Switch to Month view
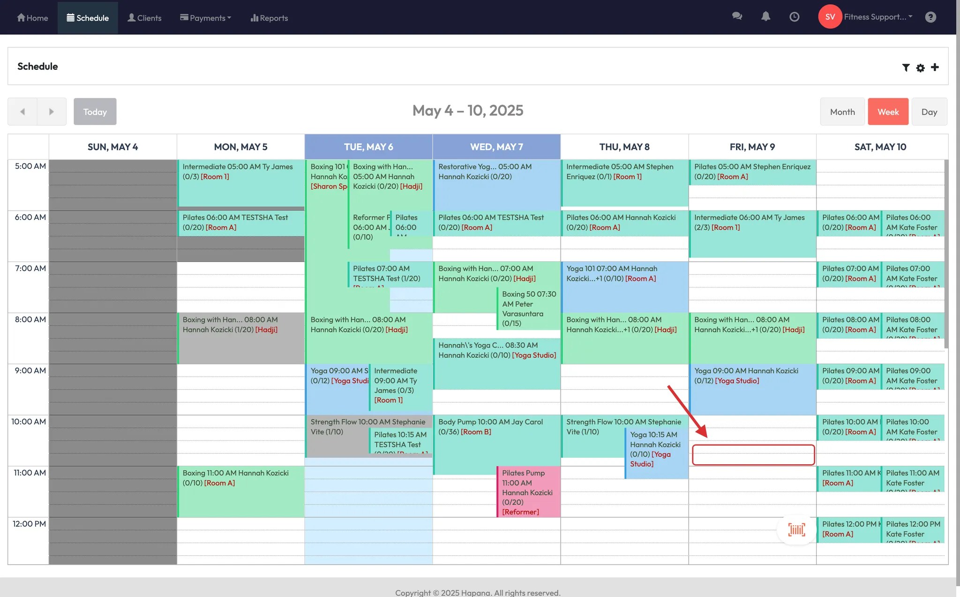960x597 pixels. point(842,112)
